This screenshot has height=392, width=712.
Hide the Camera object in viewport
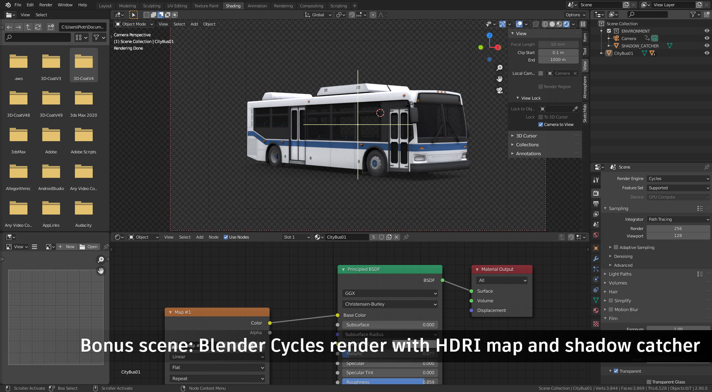[x=707, y=38]
